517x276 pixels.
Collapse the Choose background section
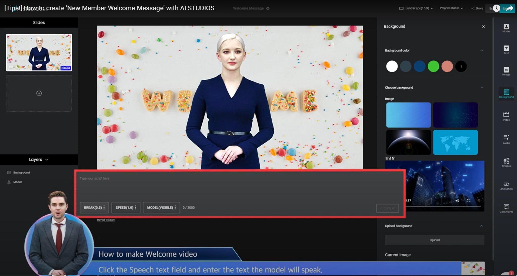pos(482,88)
